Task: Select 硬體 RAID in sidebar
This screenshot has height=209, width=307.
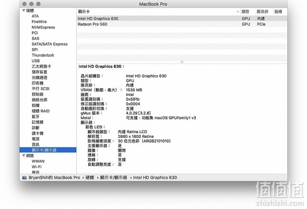Action: 41,111
